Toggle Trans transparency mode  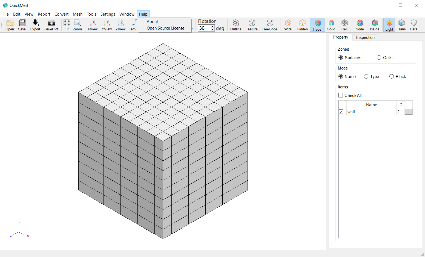click(401, 25)
